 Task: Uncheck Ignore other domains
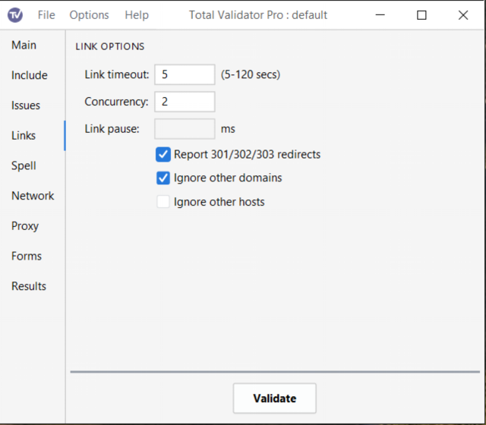click(x=163, y=178)
